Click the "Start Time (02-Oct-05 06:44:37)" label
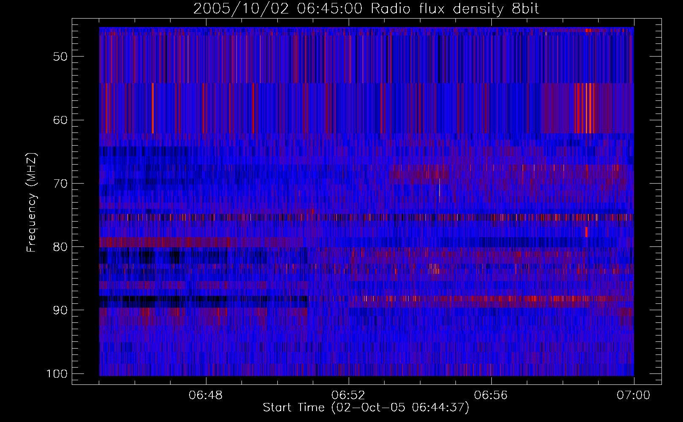The width and height of the screenshot is (683, 422). point(366,408)
